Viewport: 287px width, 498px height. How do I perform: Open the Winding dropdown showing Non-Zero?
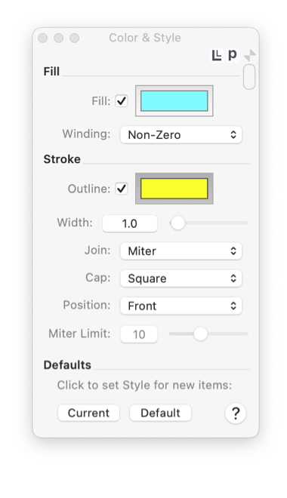pos(181,134)
